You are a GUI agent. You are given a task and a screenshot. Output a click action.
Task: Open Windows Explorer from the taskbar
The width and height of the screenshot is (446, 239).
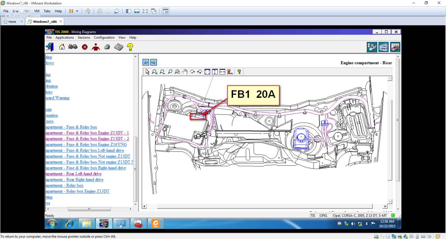click(86, 224)
